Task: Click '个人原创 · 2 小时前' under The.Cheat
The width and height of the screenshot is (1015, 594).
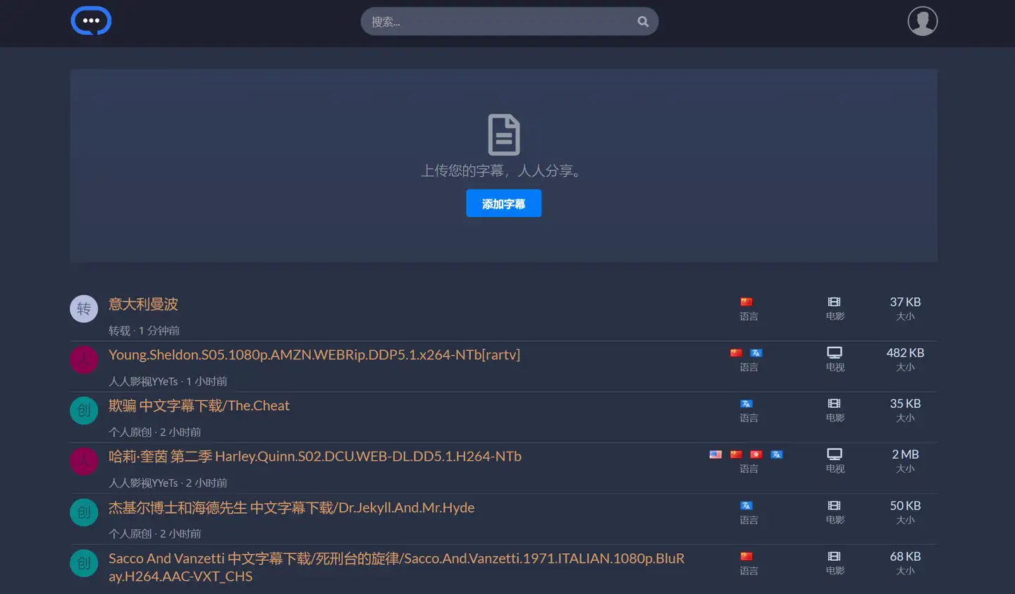Action: (x=155, y=432)
